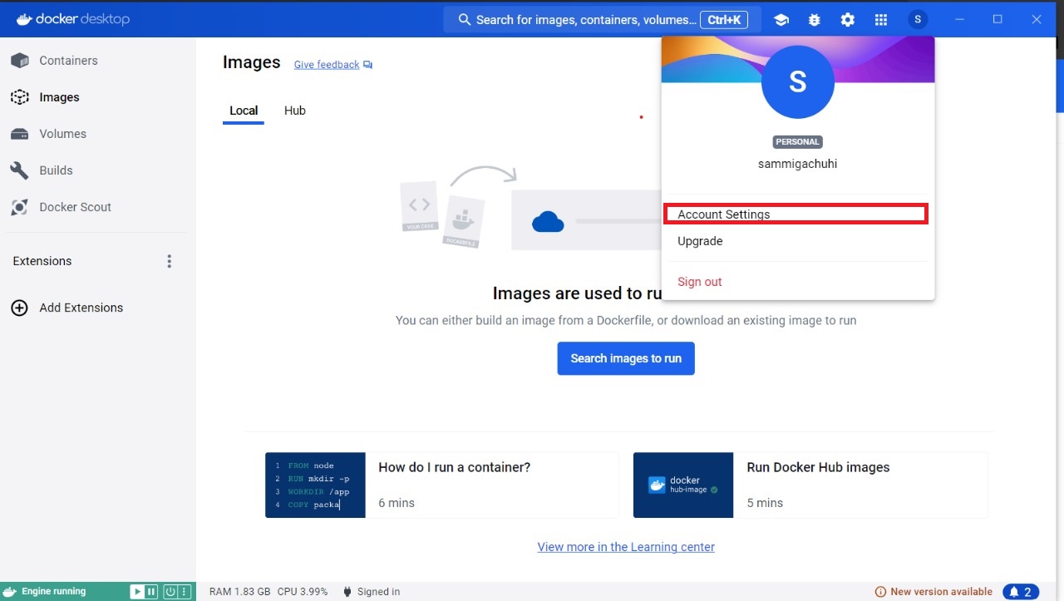Click View more in the Learning center link
Viewport: 1064px width, 601px height.
tap(626, 547)
